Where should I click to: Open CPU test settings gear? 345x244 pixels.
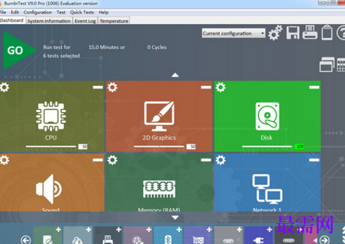[x=4, y=87]
